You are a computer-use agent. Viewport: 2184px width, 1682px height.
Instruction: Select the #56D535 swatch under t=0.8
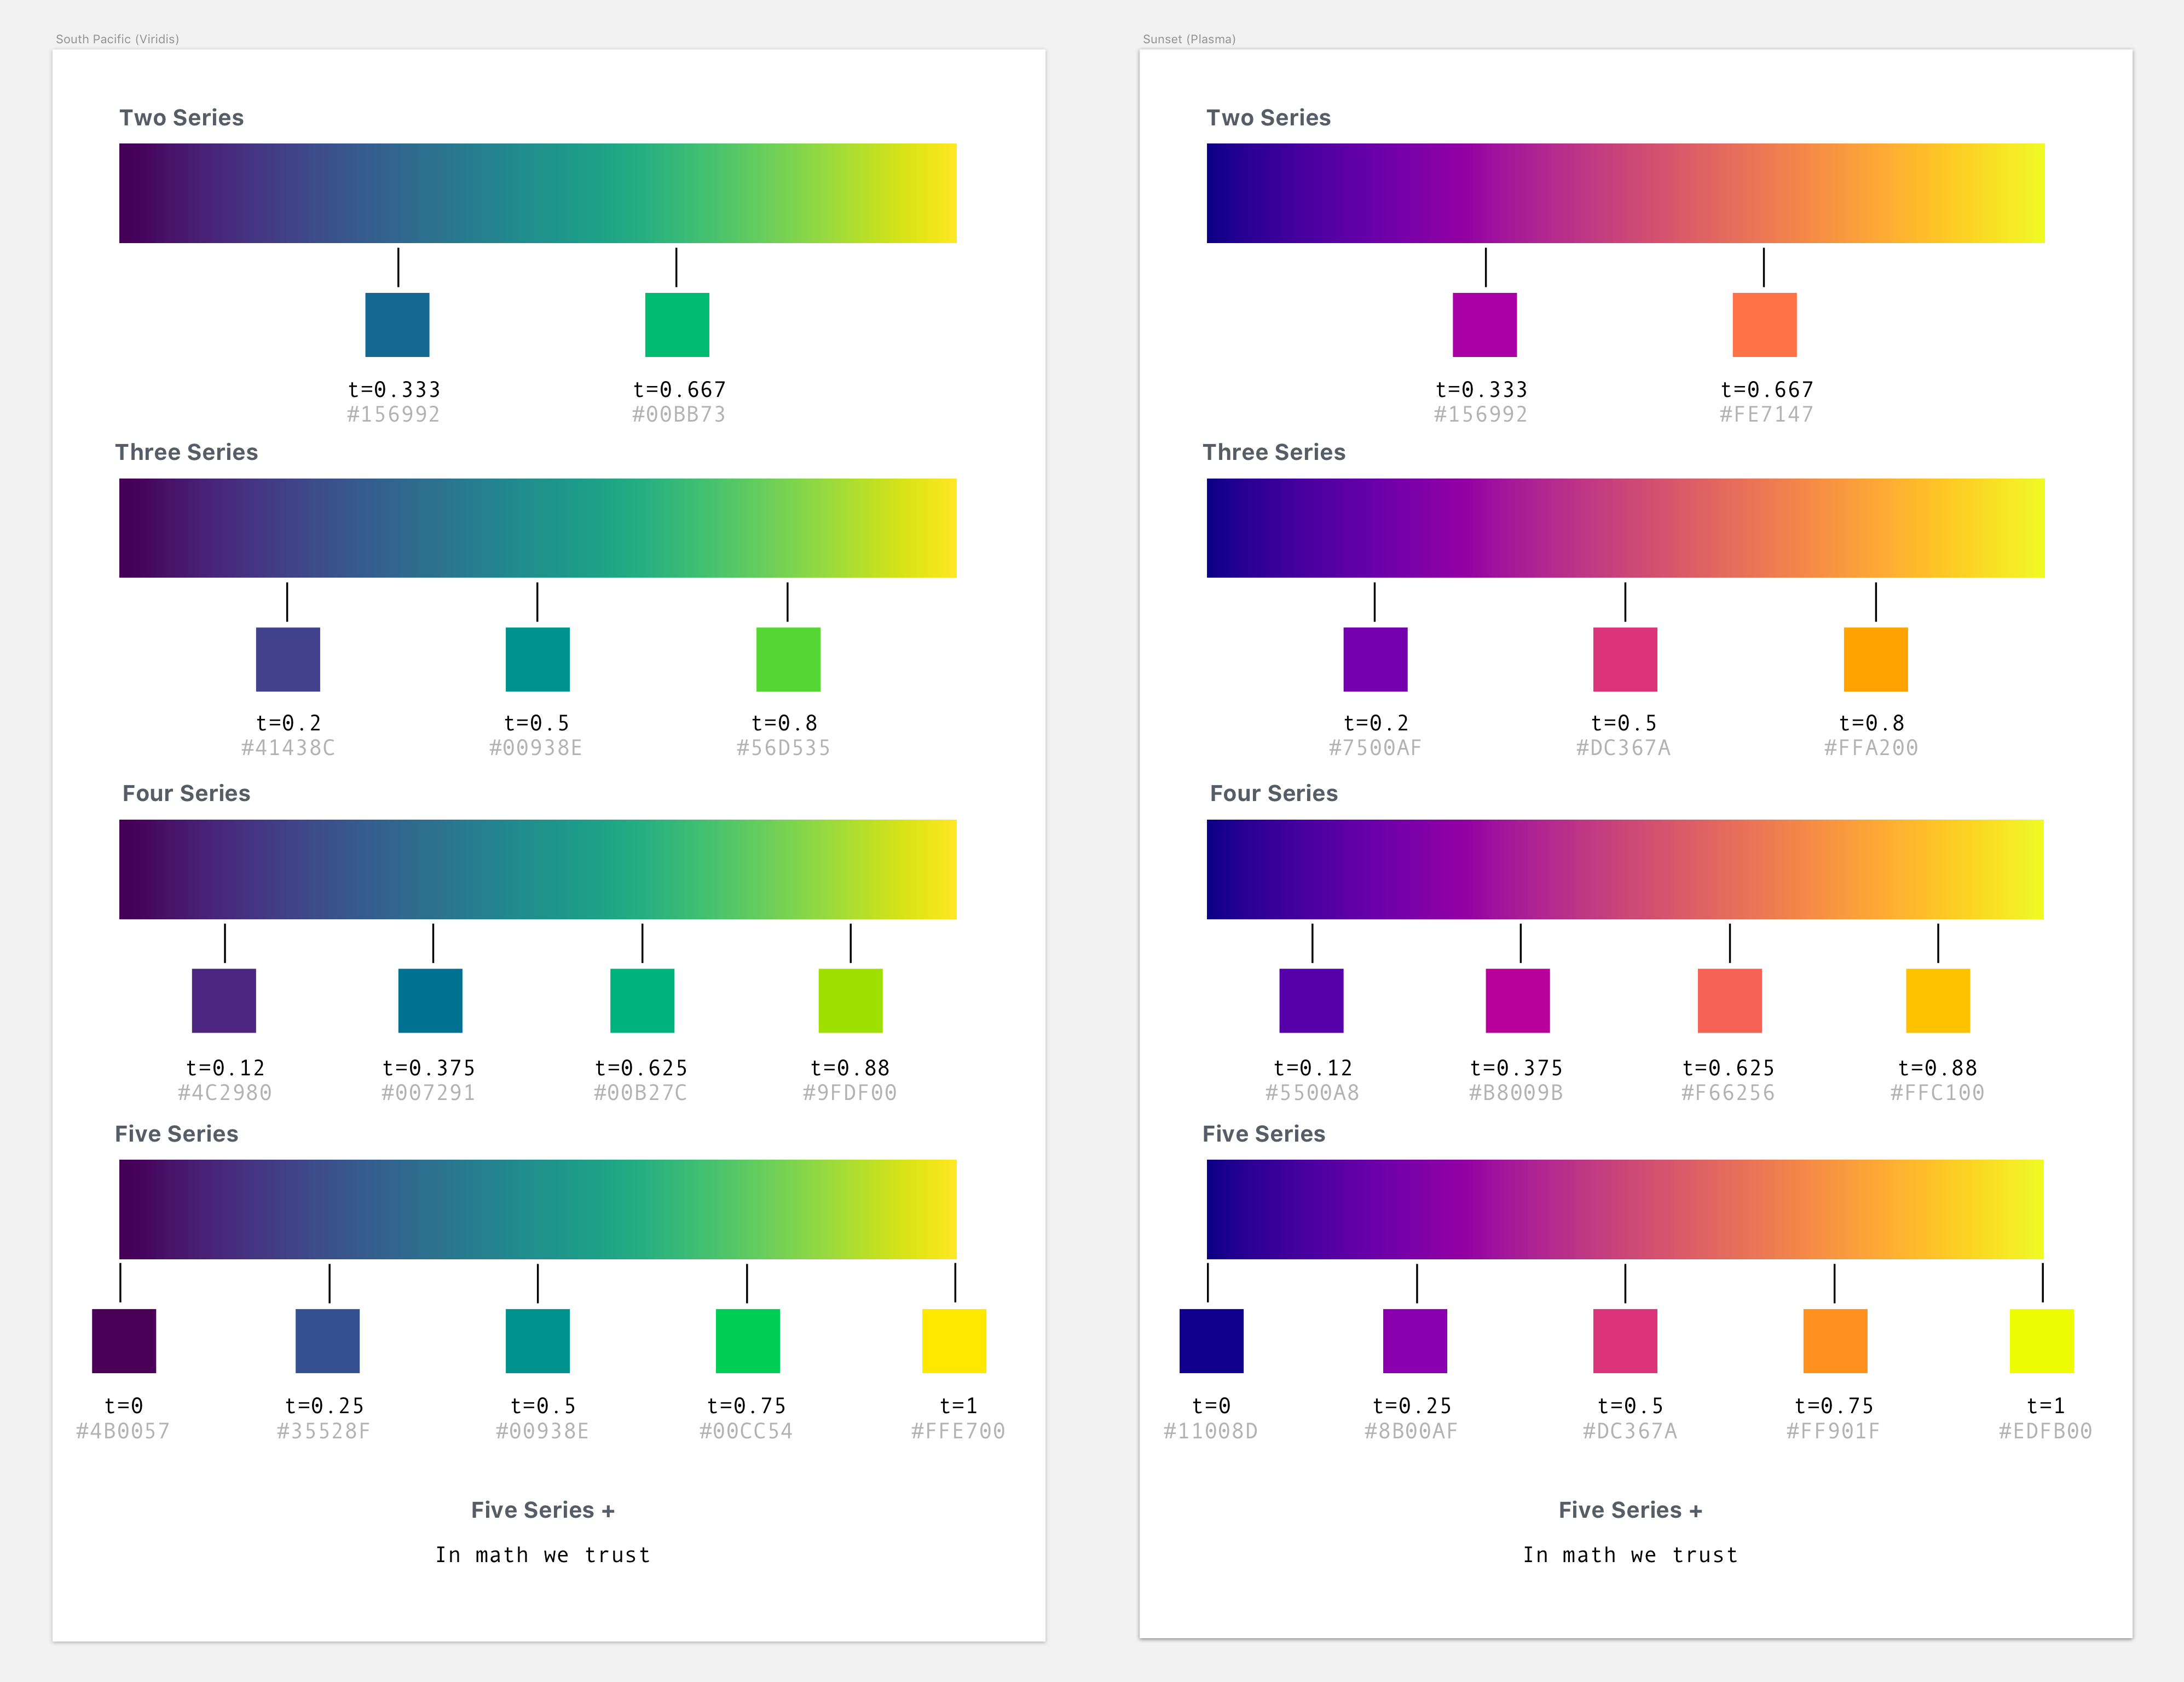tap(788, 659)
